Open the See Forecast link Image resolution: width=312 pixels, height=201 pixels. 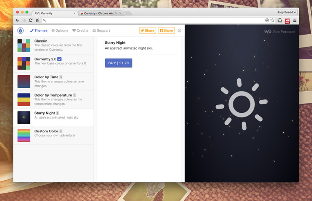tap(280, 32)
